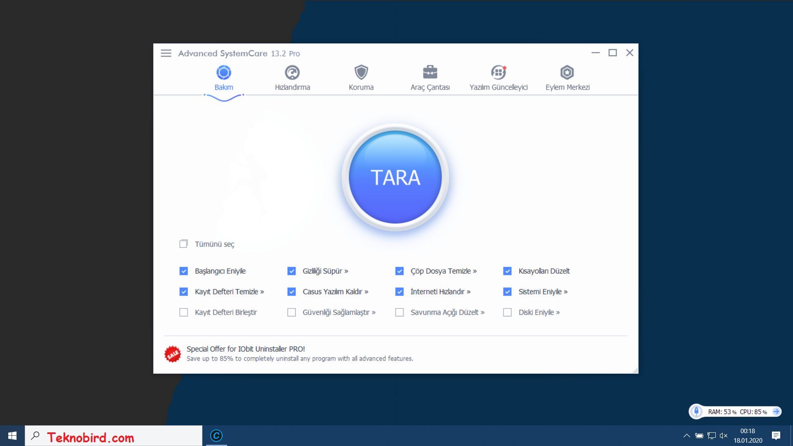This screenshot has height=446, width=793.
Task: Uncheck Kayıt Defteri Temizle checkbox
Action: click(x=184, y=292)
